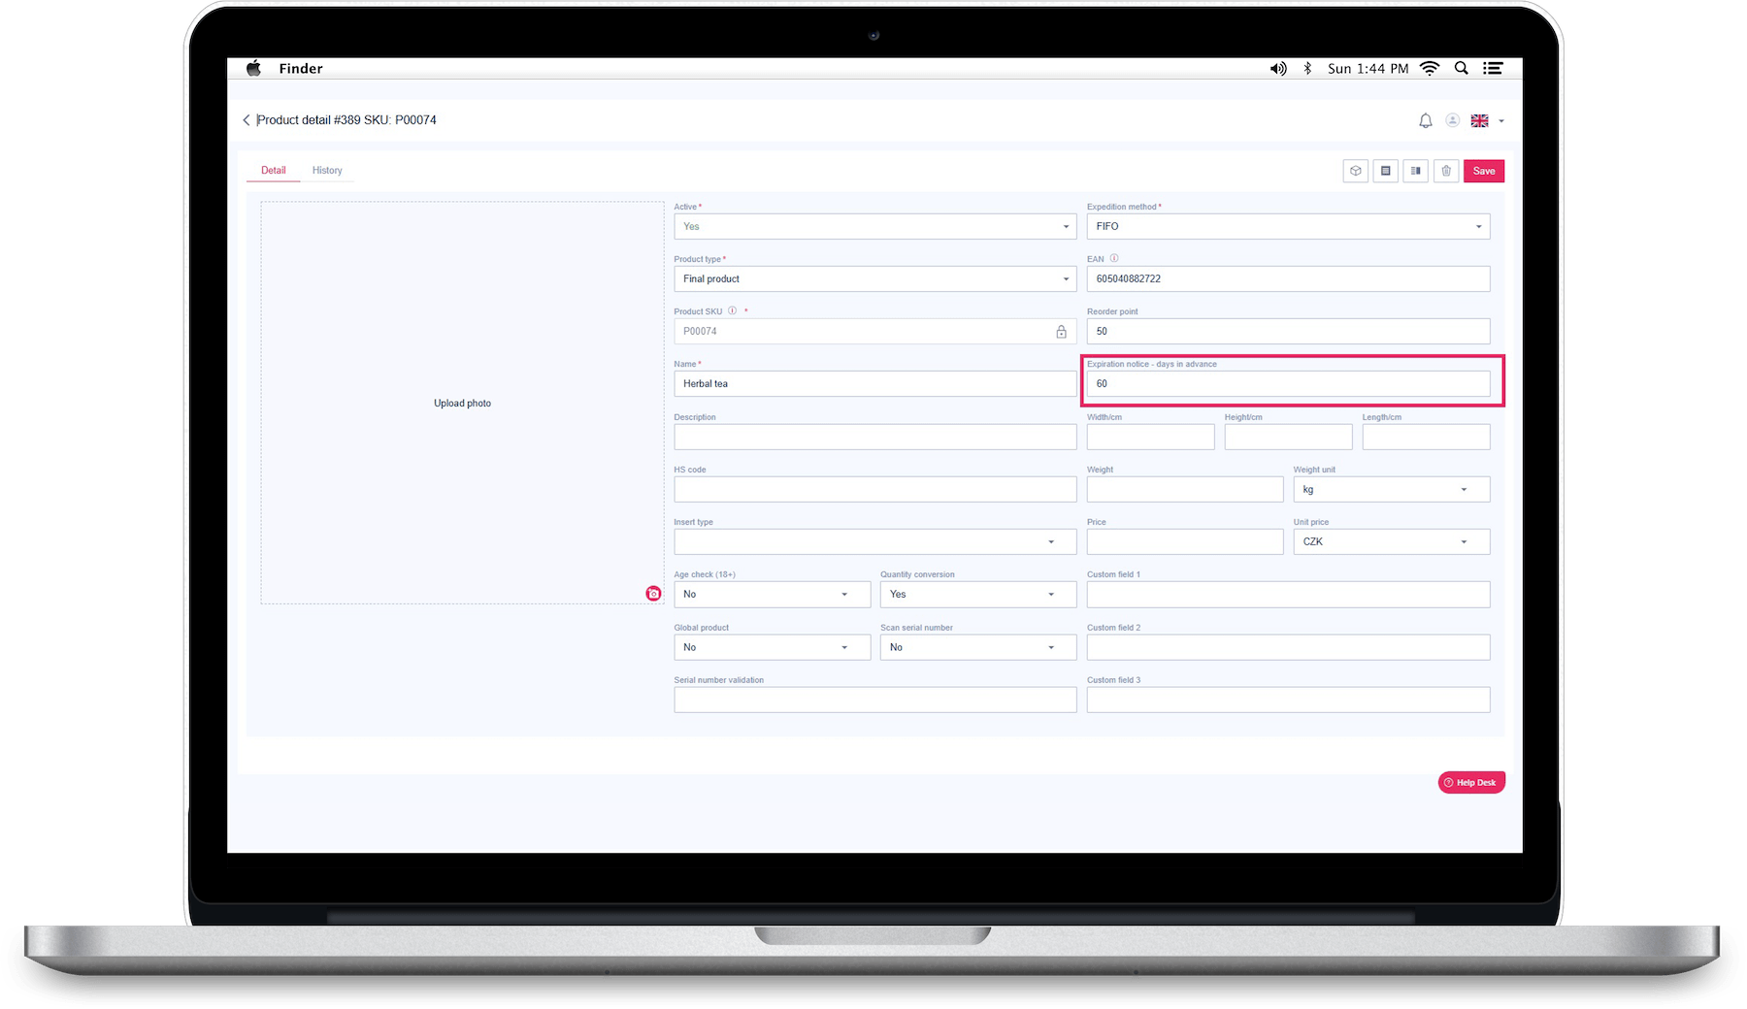Open the notifications bell
The height and width of the screenshot is (1009, 1747).
click(1425, 121)
